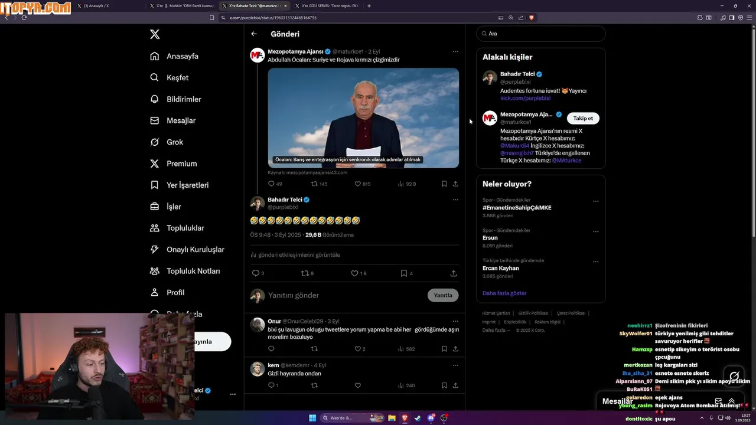Open Premium from the sidebar
The width and height of the screenshot is (756, 425).
tap(174, 164)
